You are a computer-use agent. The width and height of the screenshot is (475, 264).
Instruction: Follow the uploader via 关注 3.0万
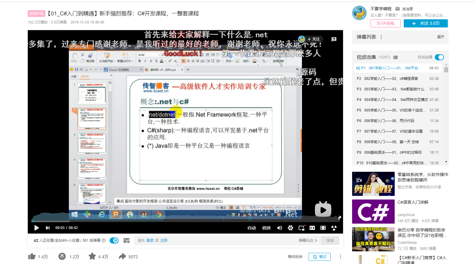point(426,23)
